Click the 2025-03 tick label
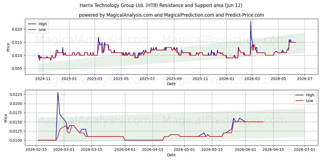The width and height of the screenshot is (322, 161). click(95, 79)
